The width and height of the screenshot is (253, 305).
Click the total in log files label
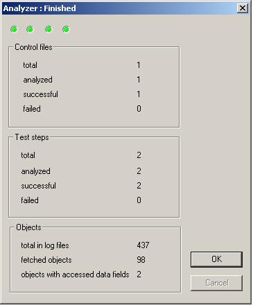45,245
